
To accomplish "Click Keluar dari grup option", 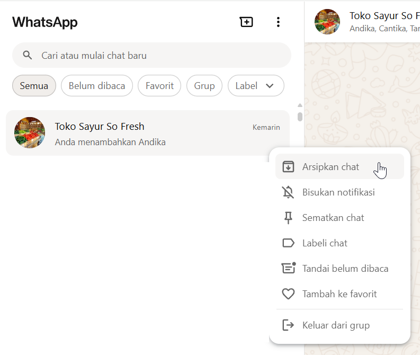I will [336, 325].
